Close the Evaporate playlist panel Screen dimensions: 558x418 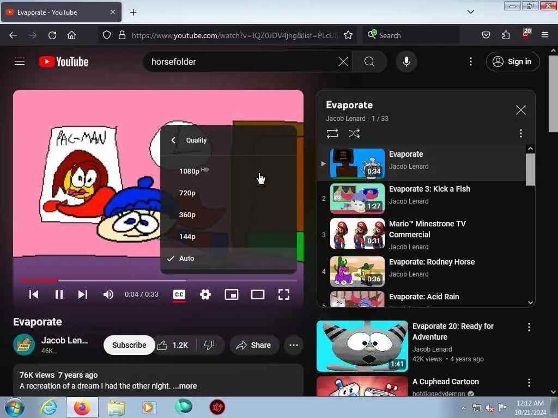[520, 110]
